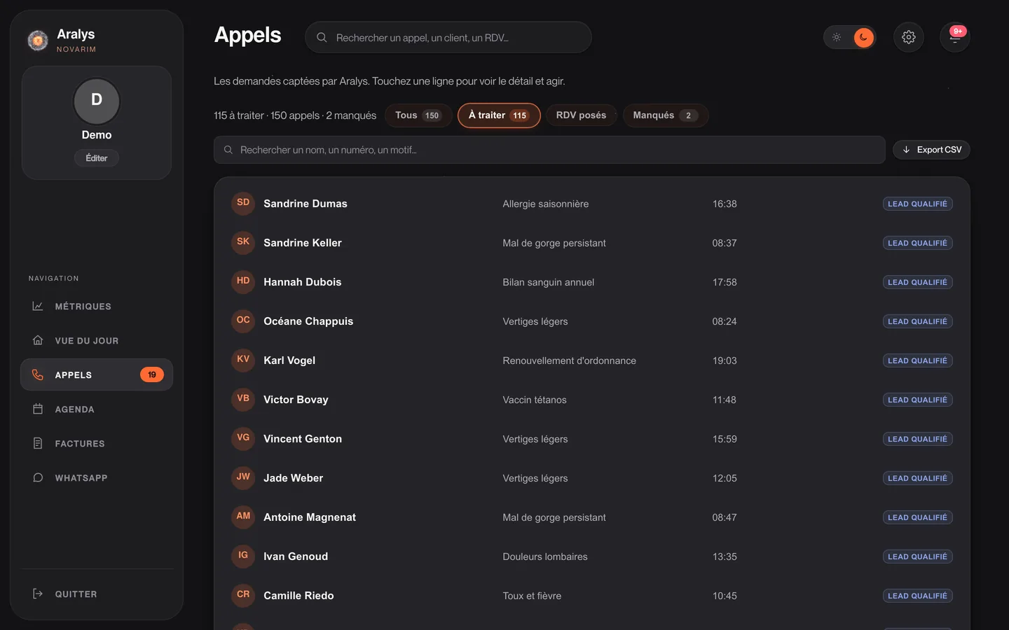
Task: Focus the global call search field
Action: 448,37
